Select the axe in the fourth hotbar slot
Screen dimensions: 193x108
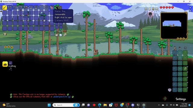20,7
